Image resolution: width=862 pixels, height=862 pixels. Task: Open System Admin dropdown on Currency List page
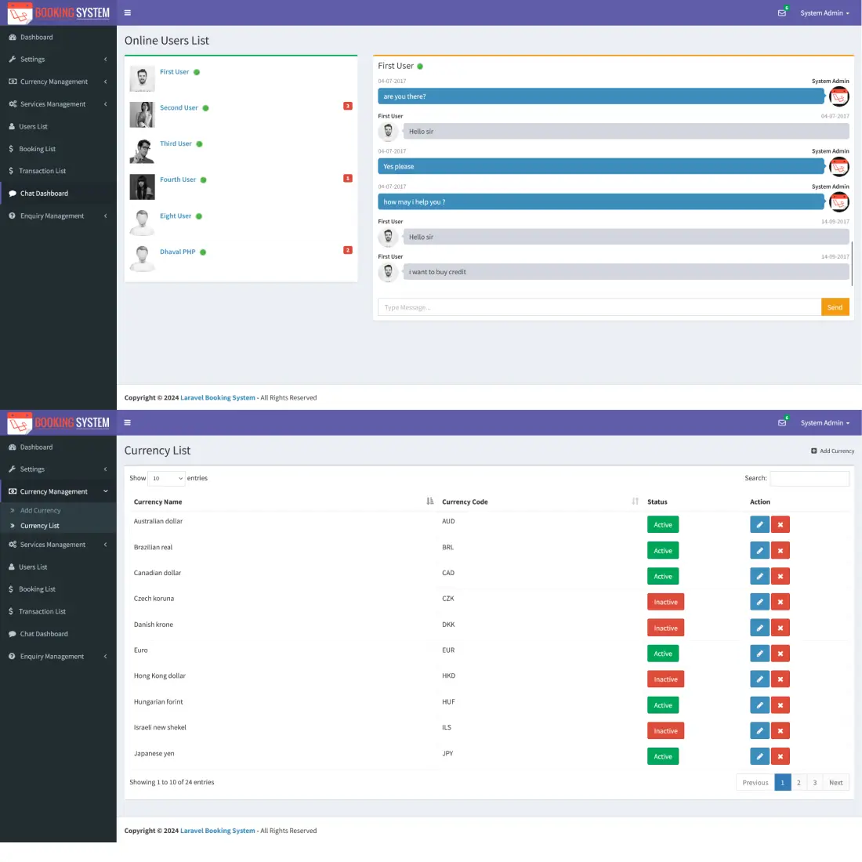tap(824, 422)
